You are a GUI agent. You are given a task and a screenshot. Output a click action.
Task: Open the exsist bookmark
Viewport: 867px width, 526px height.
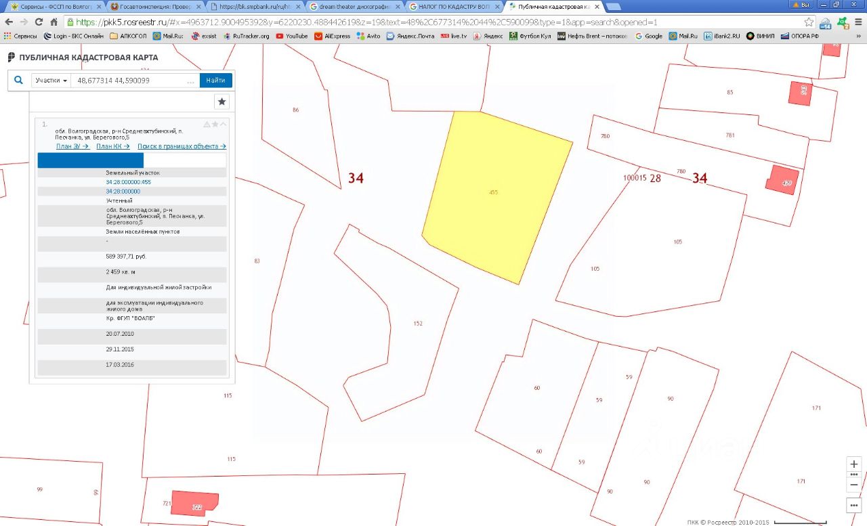tap(203, 36)
